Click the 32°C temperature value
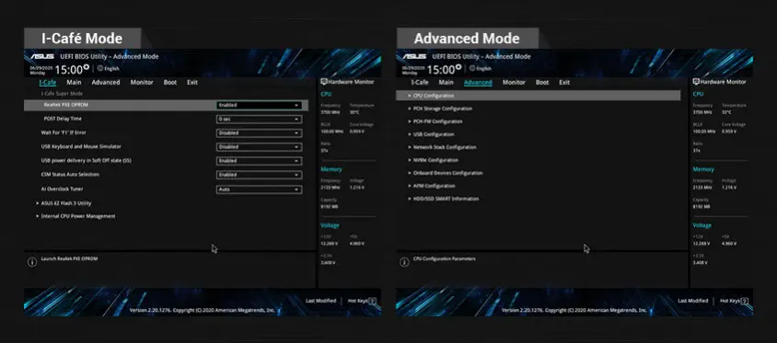 pyautogui.click(x=726, y=112)
